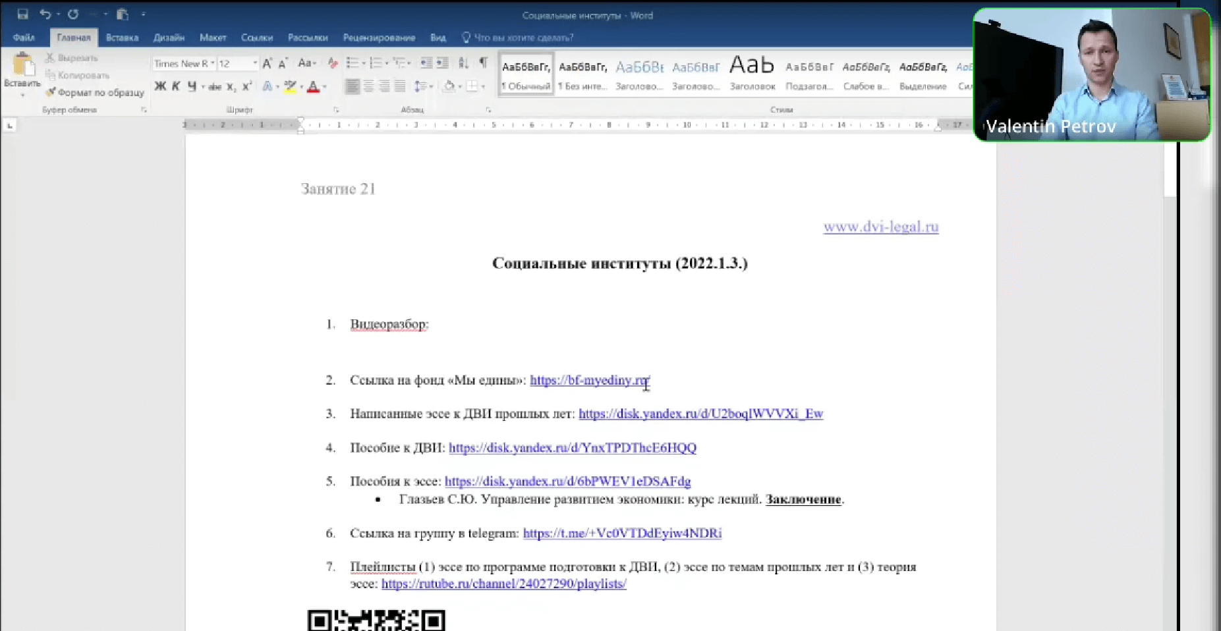Open the www.dvi-legal.ru hyperlink

[x=881, y=227]
